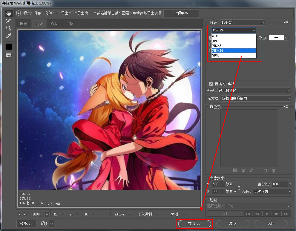Click the 635.7K file size text
296x231 pixels.
point(25,198)
